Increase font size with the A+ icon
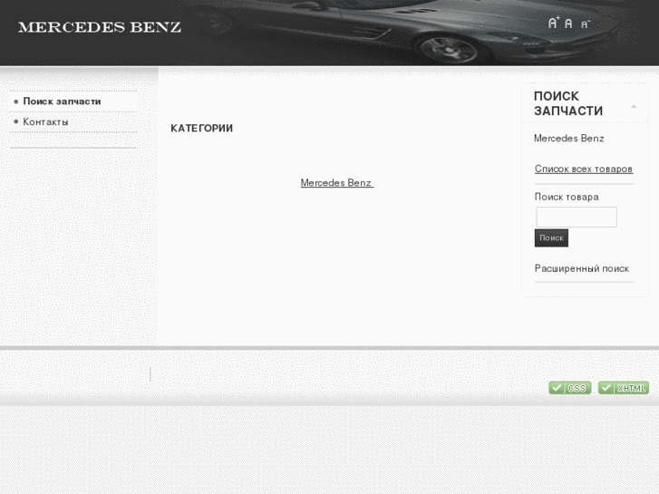 554,23
